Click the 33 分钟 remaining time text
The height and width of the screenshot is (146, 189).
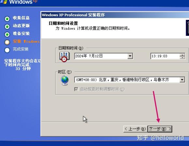(23, 69)
